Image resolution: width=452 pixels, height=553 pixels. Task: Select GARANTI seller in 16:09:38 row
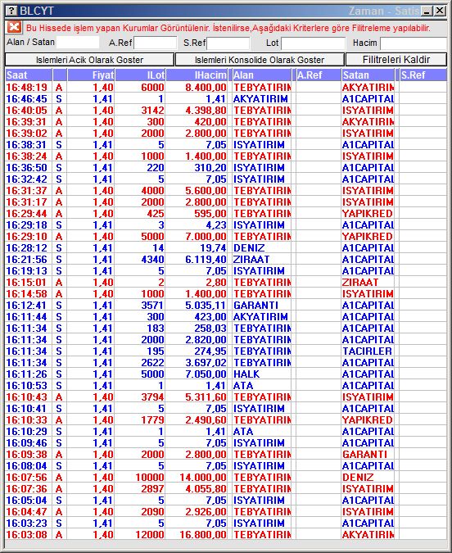coord(364,454)
